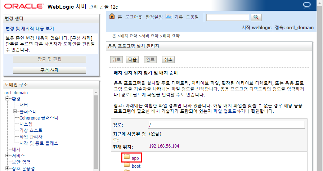This screenshot has width=323, height=171.
Task: Select 서버 in the domain tree
Action: coord(23,105)
